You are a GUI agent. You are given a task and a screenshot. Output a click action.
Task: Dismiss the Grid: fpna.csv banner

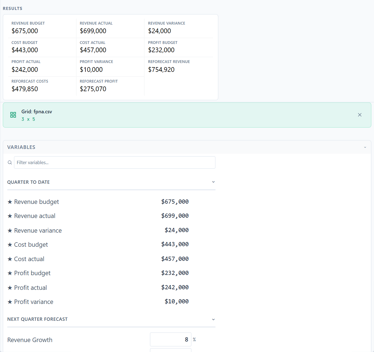360,115
